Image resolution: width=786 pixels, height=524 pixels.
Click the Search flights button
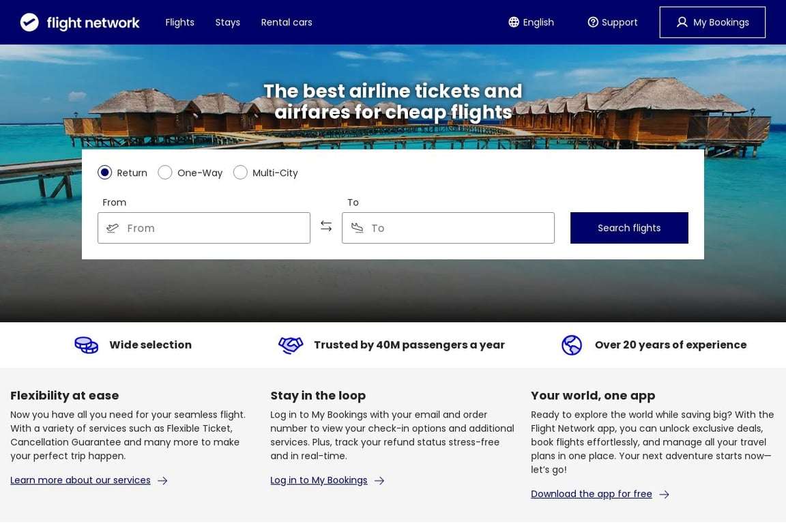click(x=629, y=228)
